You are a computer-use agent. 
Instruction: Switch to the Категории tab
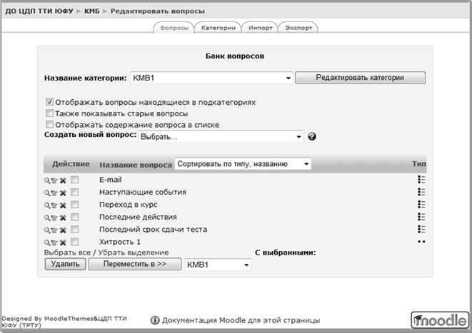[218, 28]
